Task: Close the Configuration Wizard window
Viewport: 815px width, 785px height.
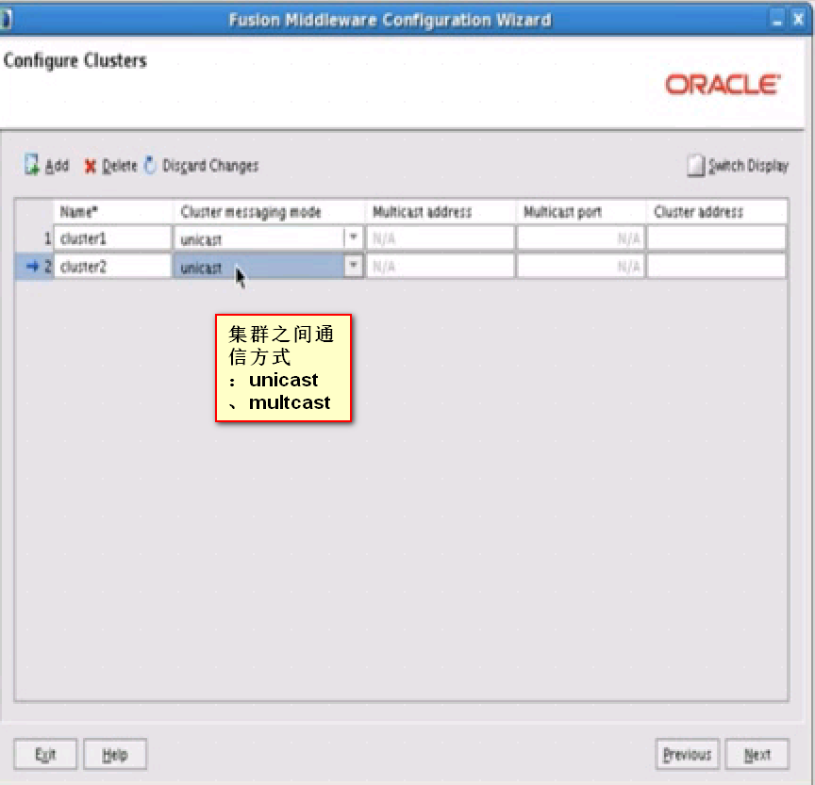Action: [798, 20]
